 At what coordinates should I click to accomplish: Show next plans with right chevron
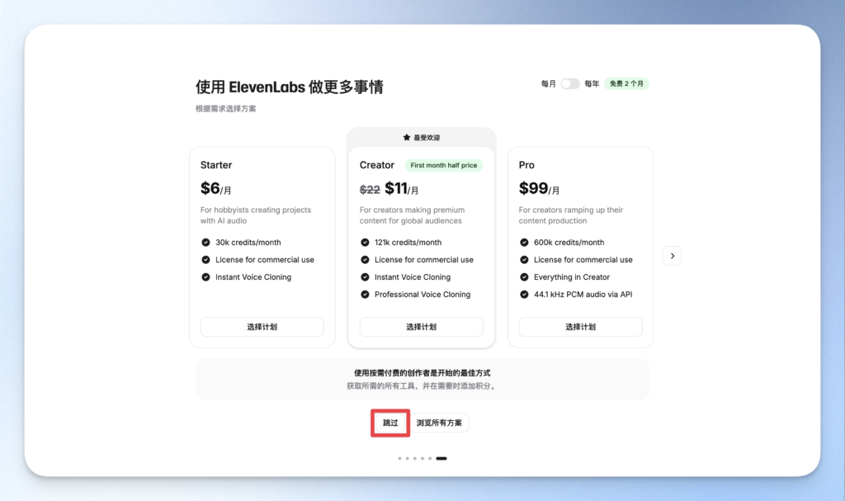coord(672,256)
